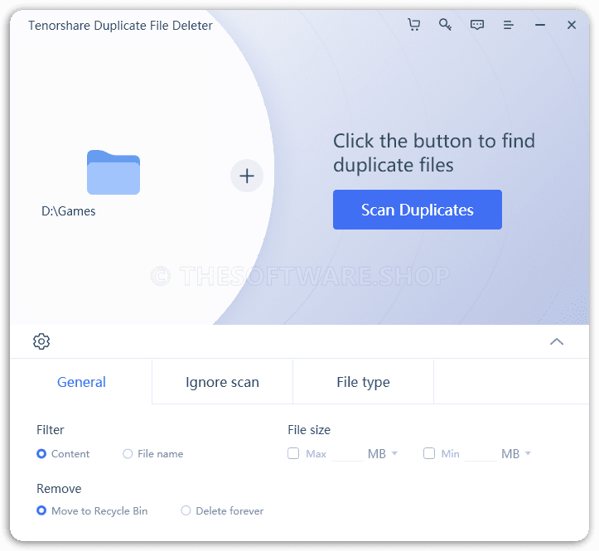Open Min size MB unit dropdown
The width and height of the screenshot is (599, 551).
point(516,454)
